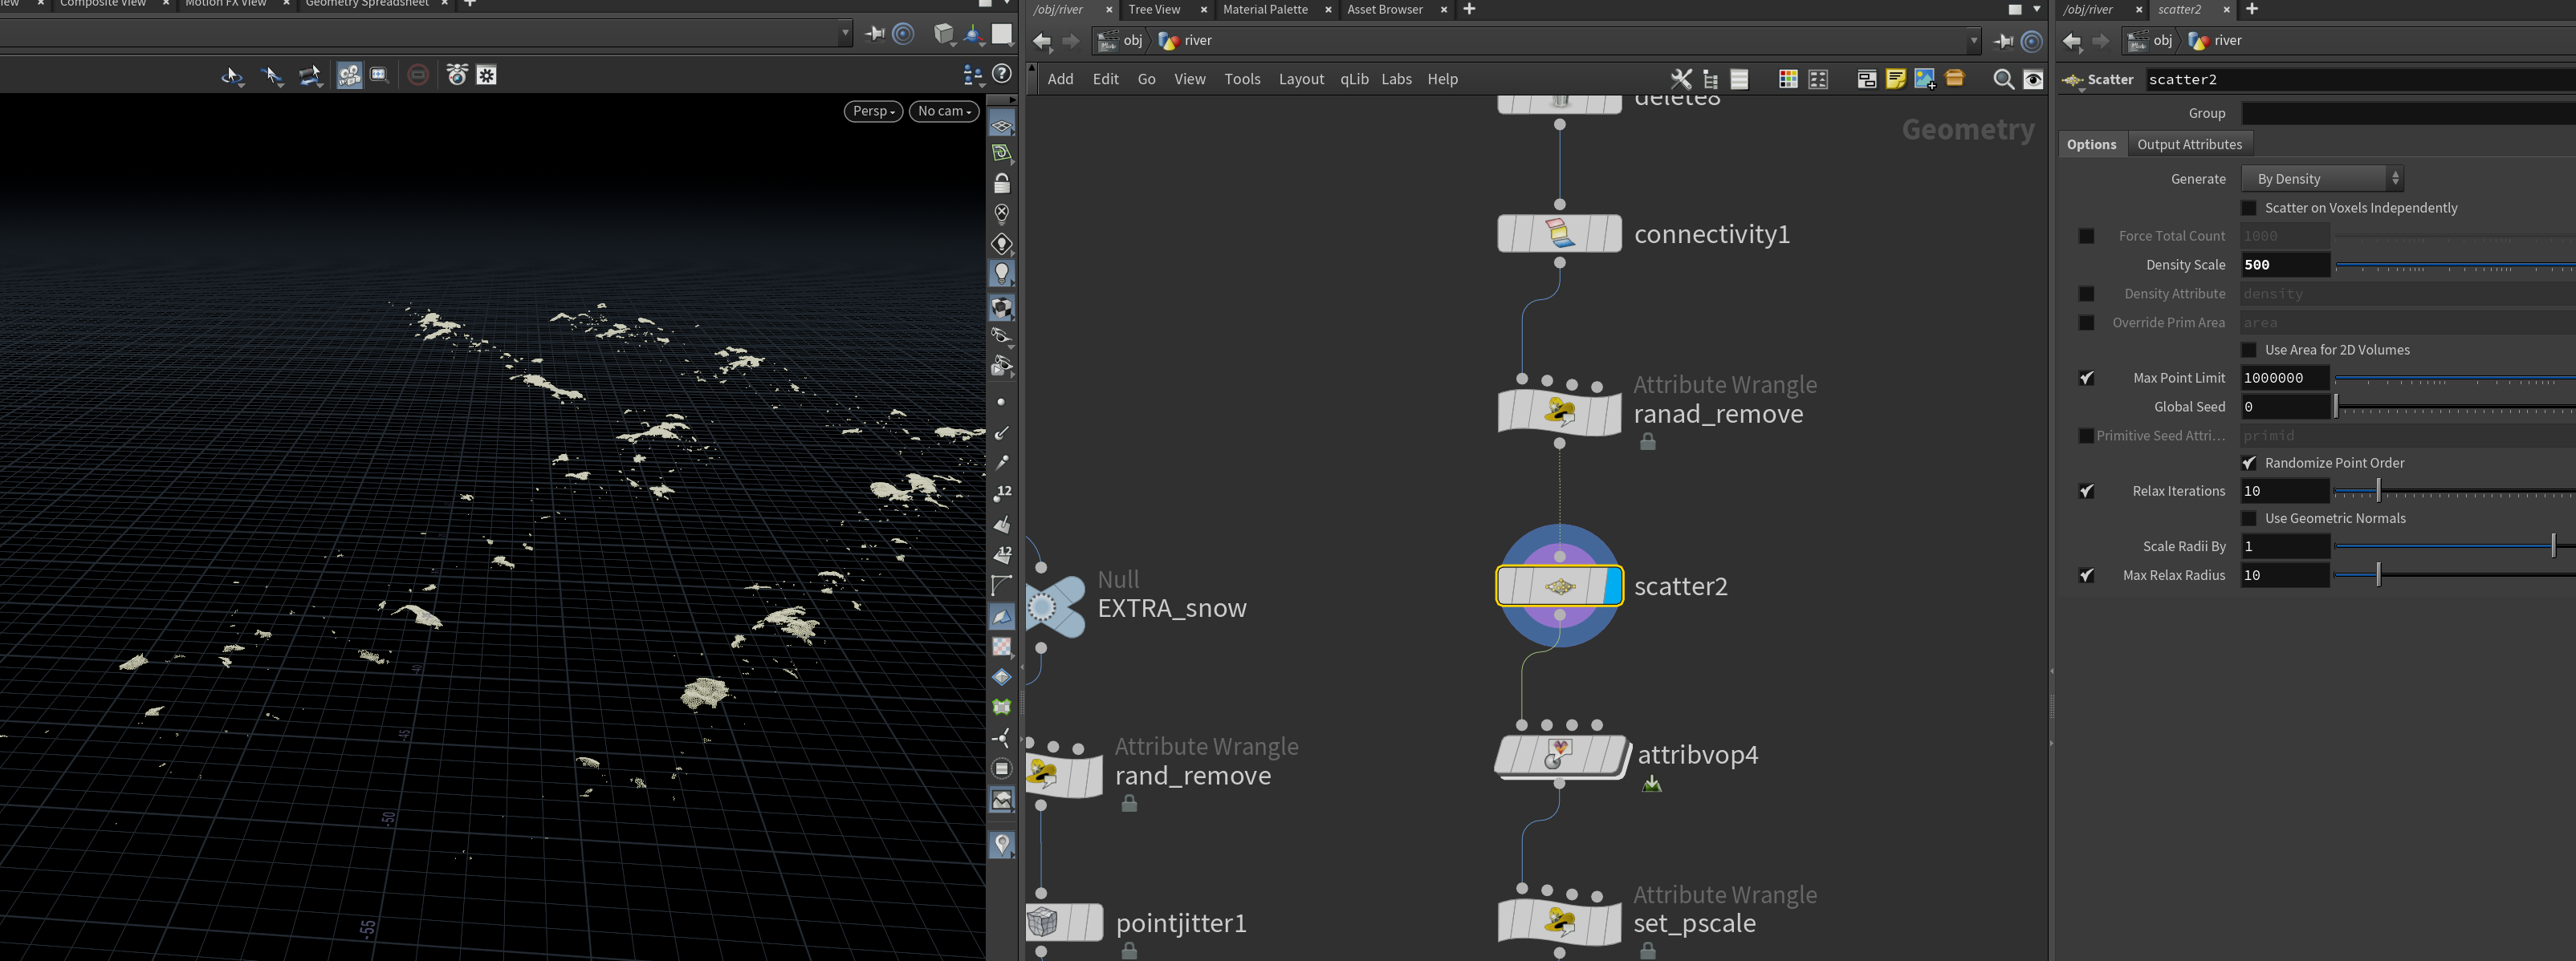Uncheck Randomize Point Order
The width and height of the screenshot is (2576, 961).
tap(2249, 463)
